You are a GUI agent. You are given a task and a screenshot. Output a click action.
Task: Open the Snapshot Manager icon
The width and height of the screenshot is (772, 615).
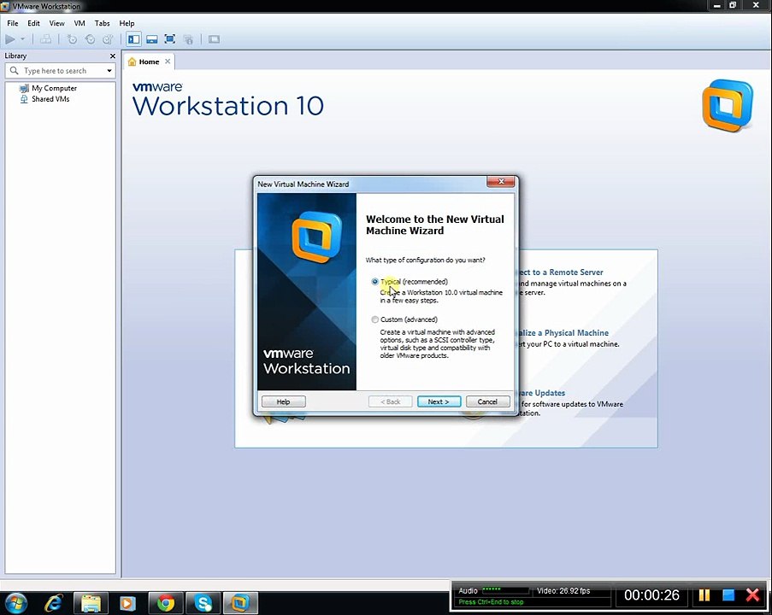pyautogui.click(x=108, y=39)
